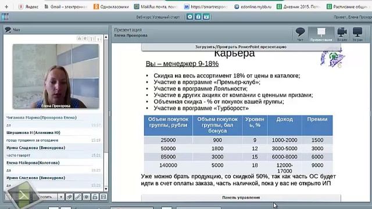Open Mail.Ru почта bookmark
372x209 pixels.
(x=156, y=7)
